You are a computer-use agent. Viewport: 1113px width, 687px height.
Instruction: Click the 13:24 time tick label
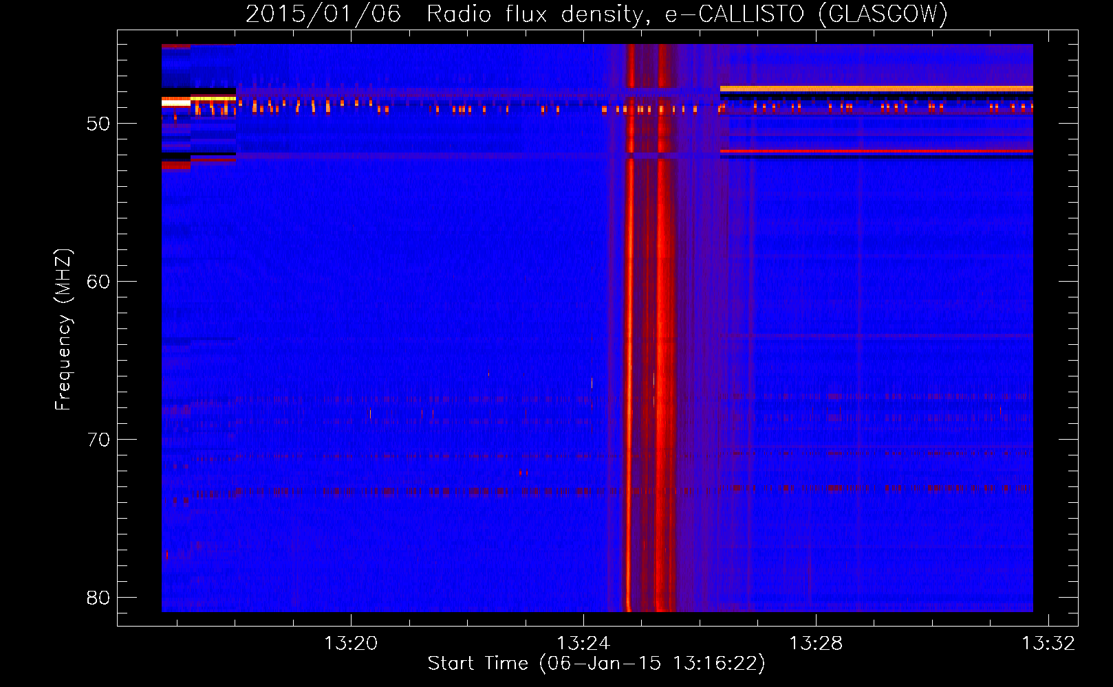pos(583,644)
